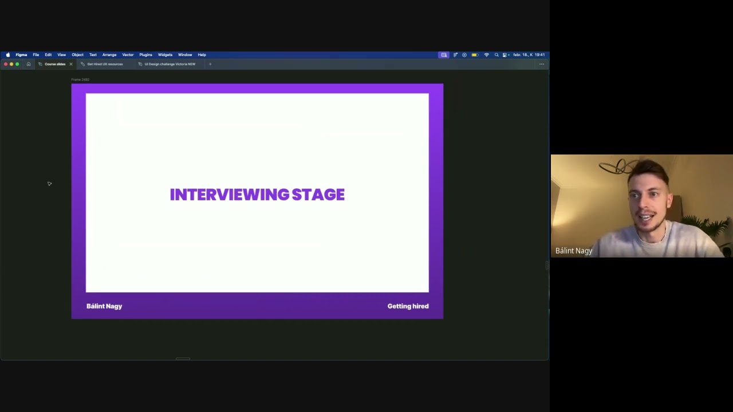This screenshot has height=412, width=733.
Task: Open the Arrange menu
Action: coord(109,55)
